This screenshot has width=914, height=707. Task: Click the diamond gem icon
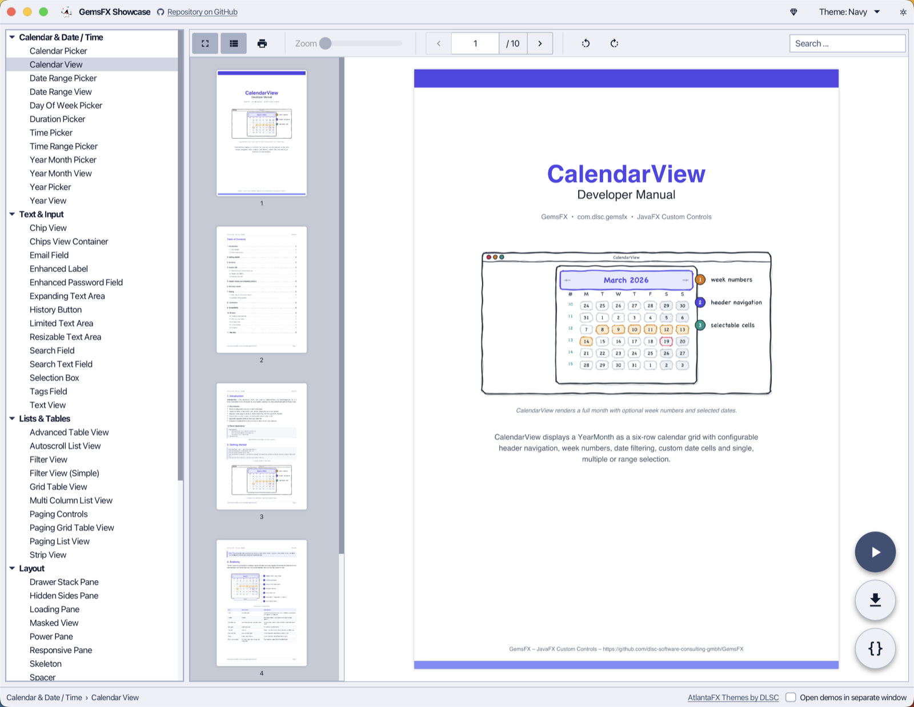[793, 12]
